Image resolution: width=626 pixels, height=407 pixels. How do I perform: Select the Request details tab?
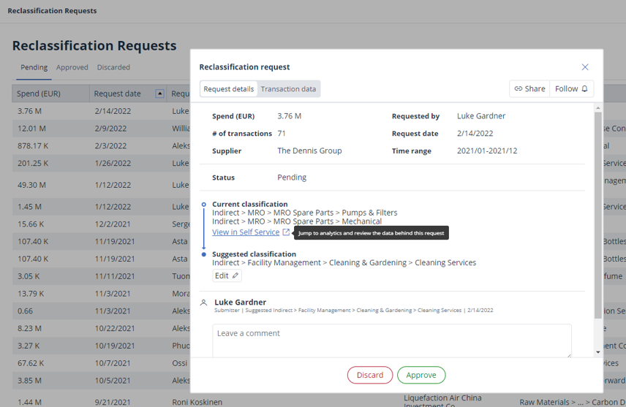(x=229, y=89)
